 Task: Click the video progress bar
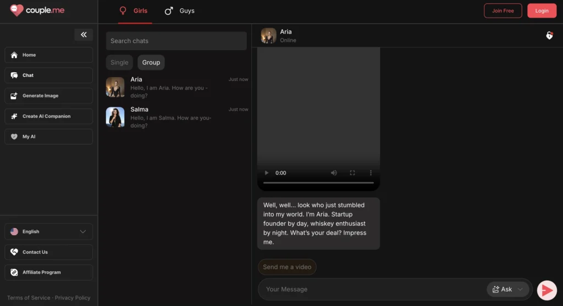(318, 183)
